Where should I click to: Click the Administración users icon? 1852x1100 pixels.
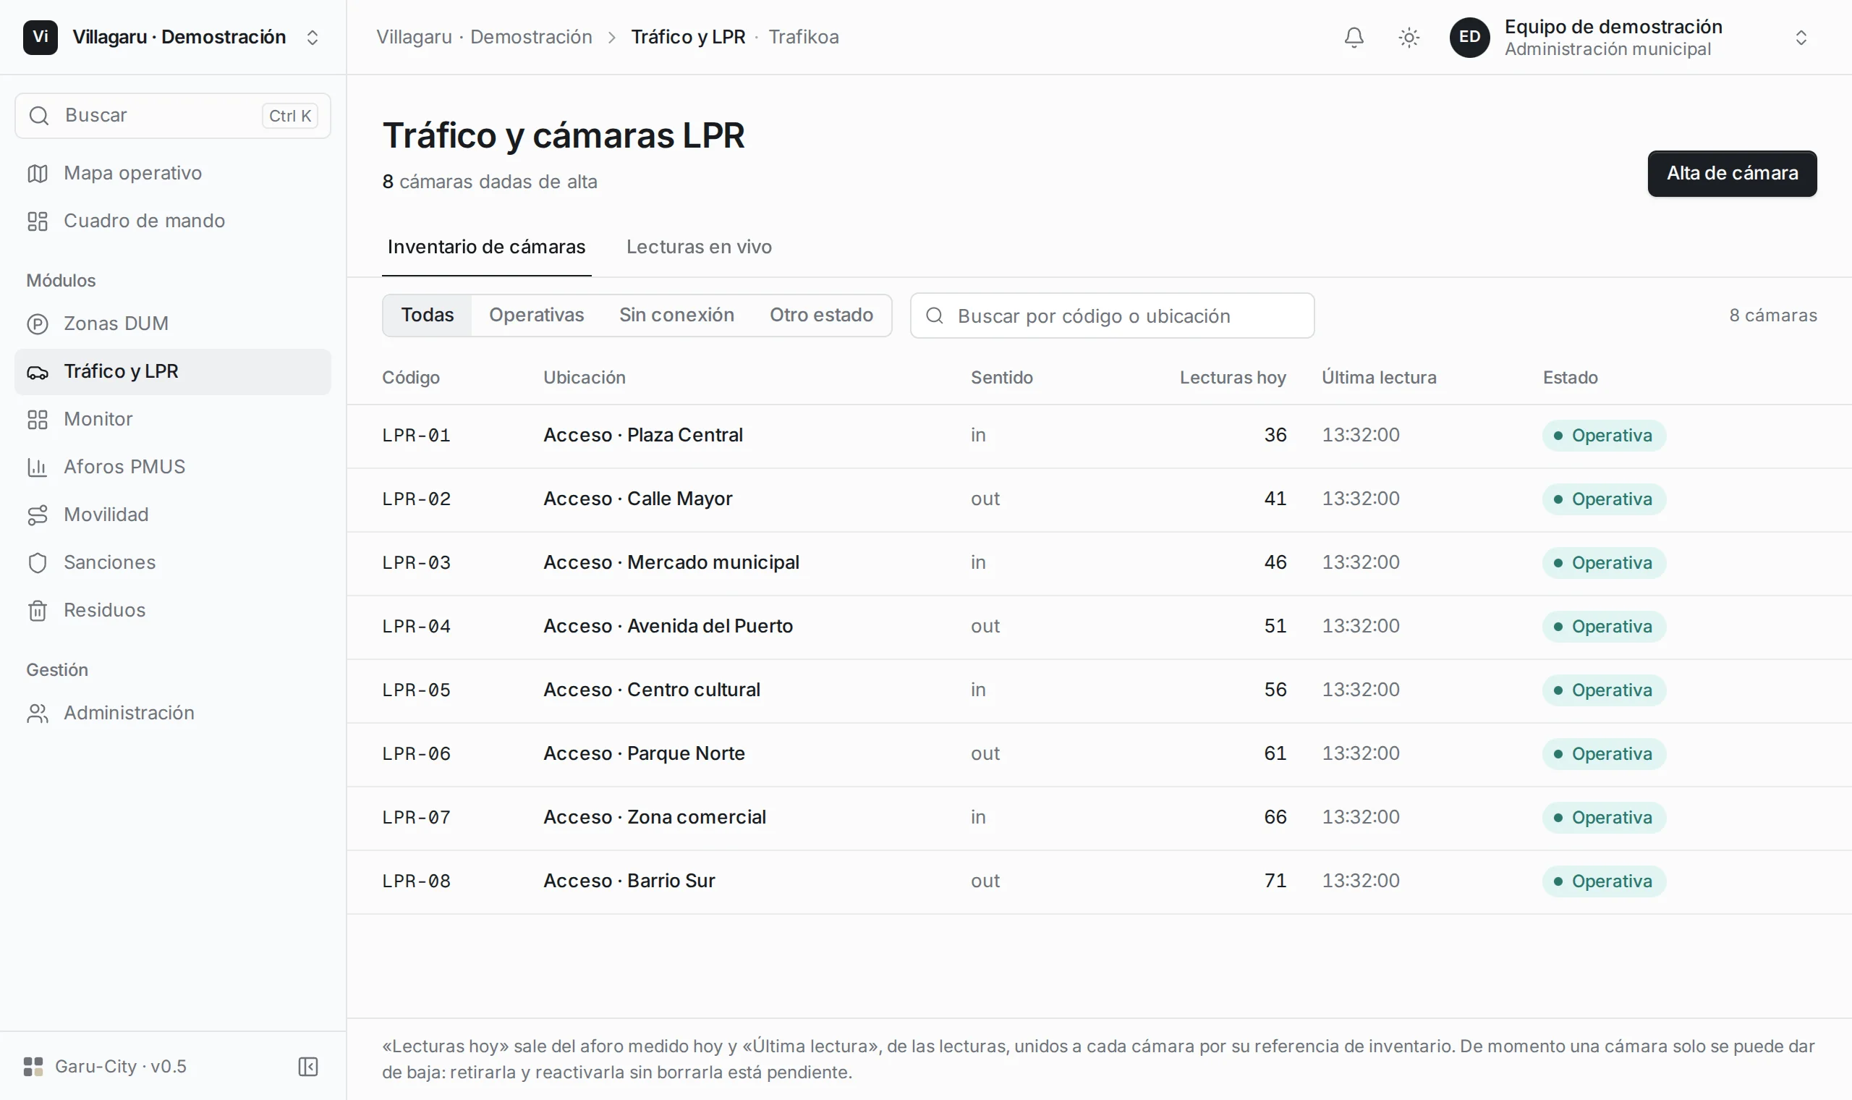[38, 713]
